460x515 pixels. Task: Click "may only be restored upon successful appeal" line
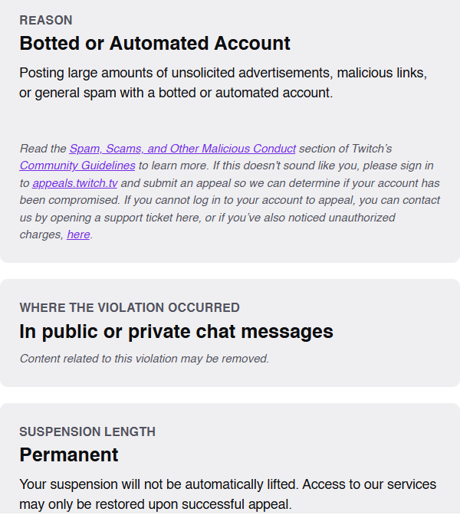pyautogui.click(x=156, y=504)
